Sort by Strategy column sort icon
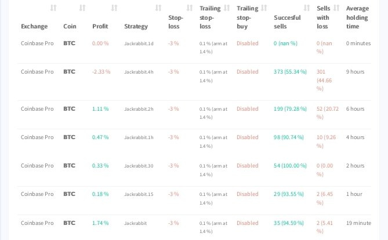Screen dimensions: 388x240 click(158, 8)
